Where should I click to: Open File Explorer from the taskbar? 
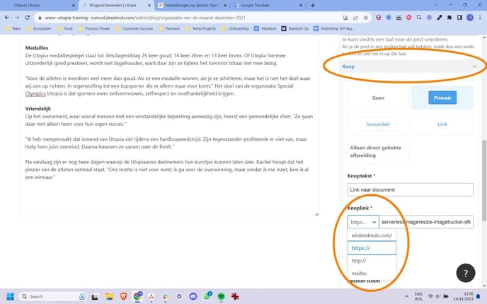pos(109,296)
